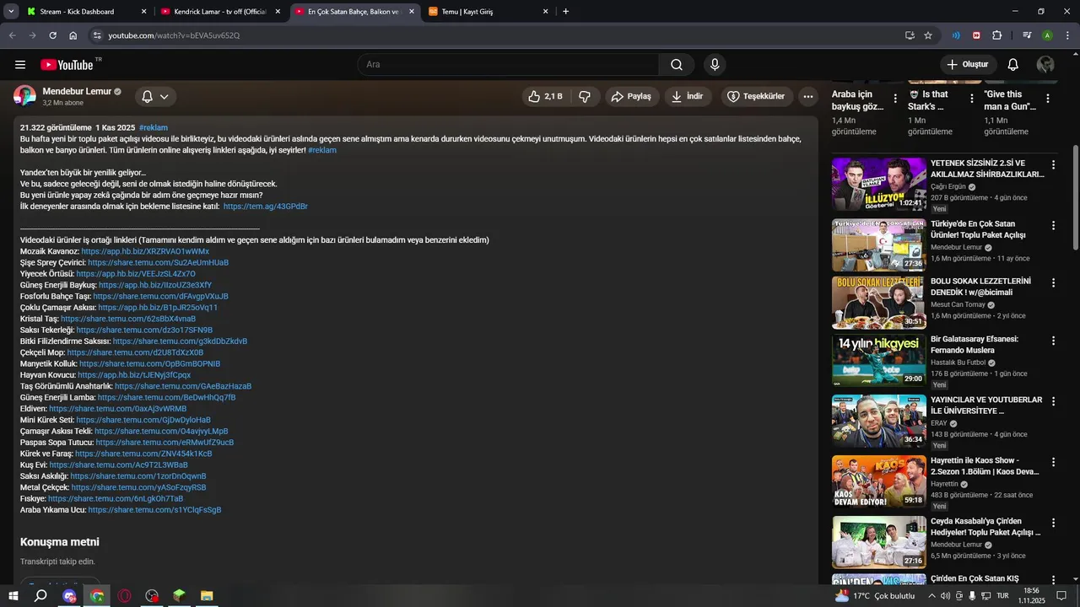Click the search magnifier button
The height and width of the screenshot is (607, 1080).
point(677,65)
